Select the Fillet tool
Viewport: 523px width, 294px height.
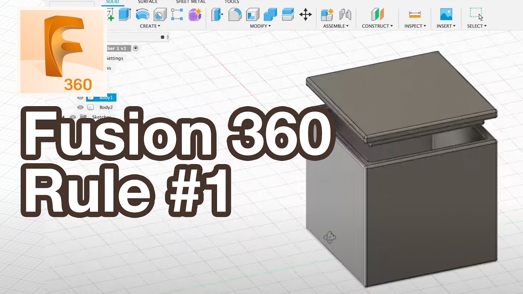[x=235, y=15]
